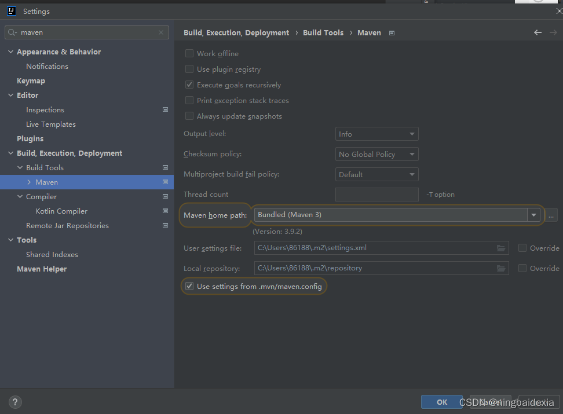
Task: Open Multiproject build fail policy dropdown
Action: (x=376, y=174)
